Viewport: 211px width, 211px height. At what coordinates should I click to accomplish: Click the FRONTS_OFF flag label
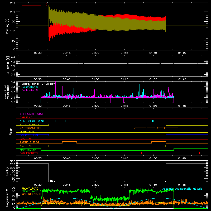click(28, 150)
